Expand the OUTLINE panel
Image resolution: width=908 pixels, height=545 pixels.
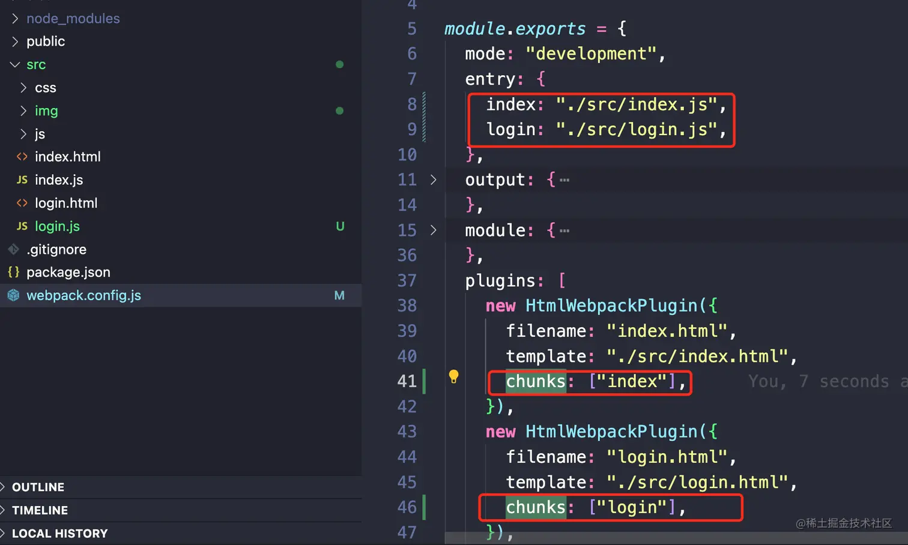click(4, 487)
